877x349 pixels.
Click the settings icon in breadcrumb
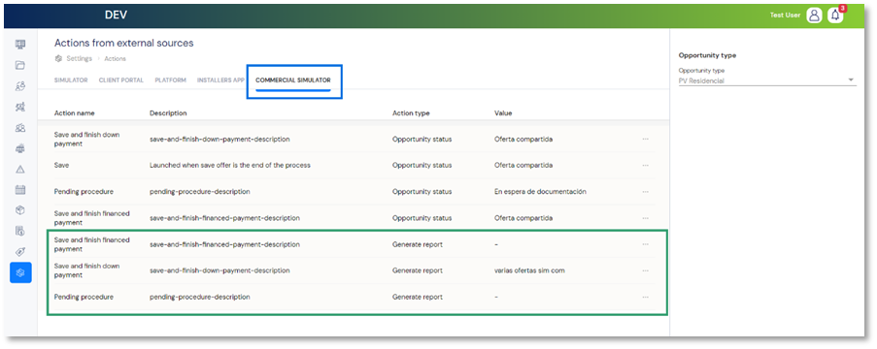(x=58, y=58)
